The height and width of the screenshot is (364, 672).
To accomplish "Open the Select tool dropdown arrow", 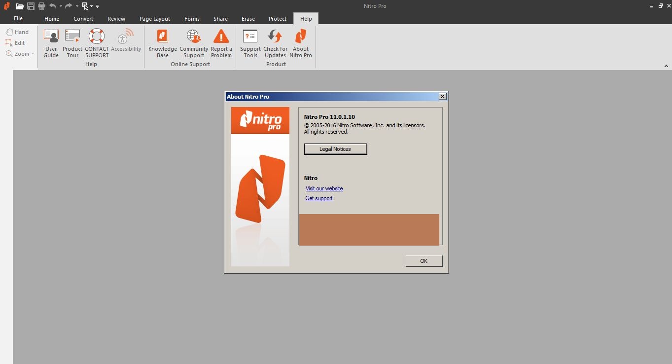I will (x=92, y=6).
